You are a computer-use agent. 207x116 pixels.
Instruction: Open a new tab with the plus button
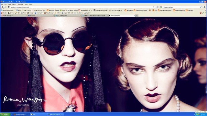click(137, 15)
